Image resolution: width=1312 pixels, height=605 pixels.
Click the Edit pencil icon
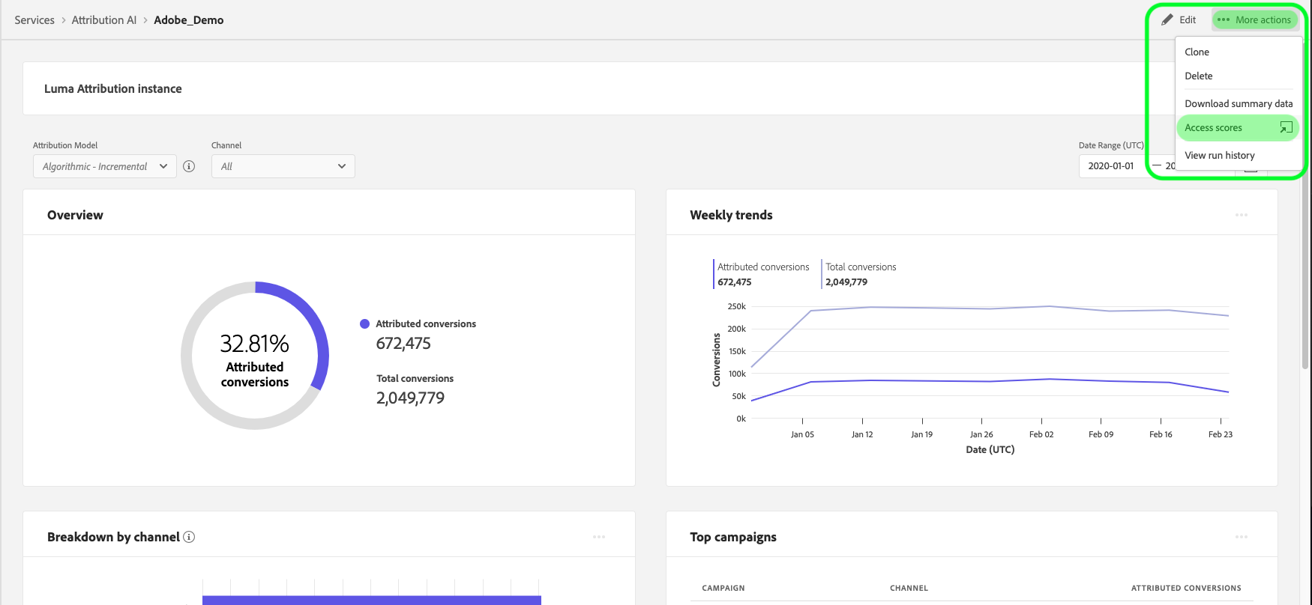1167,20
